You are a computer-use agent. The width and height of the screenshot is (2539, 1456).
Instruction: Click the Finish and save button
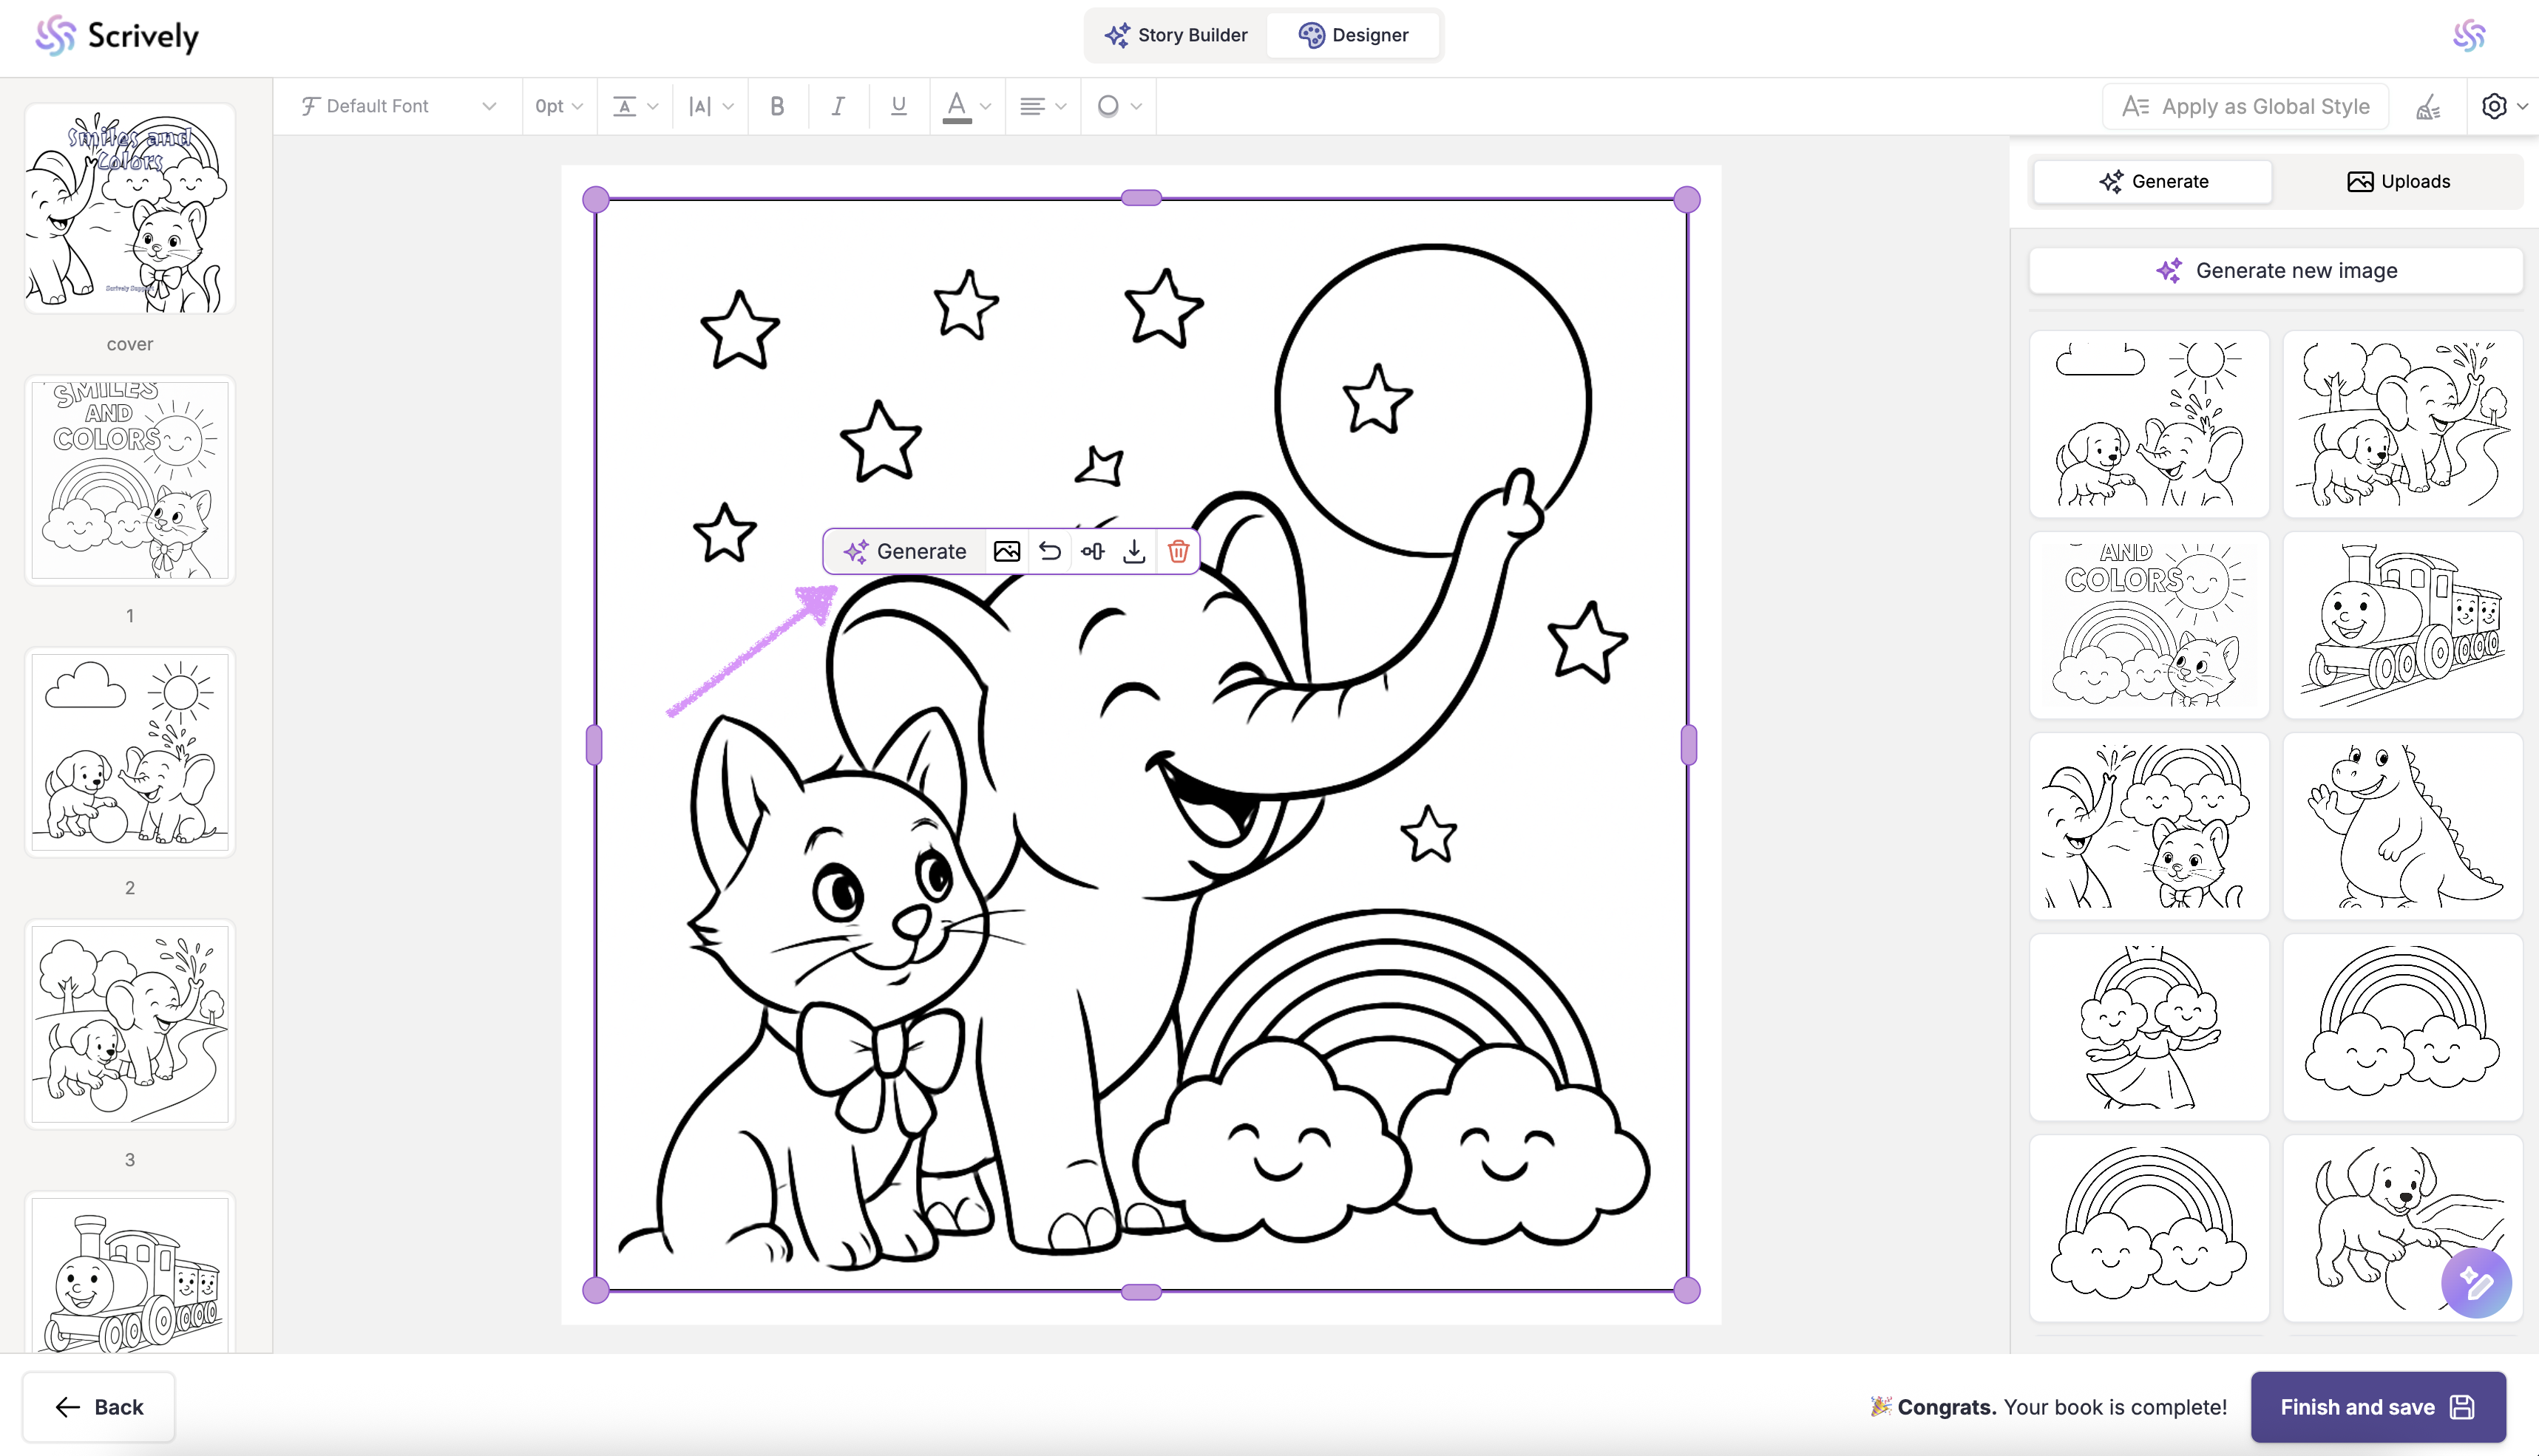coord(2377,1407)
